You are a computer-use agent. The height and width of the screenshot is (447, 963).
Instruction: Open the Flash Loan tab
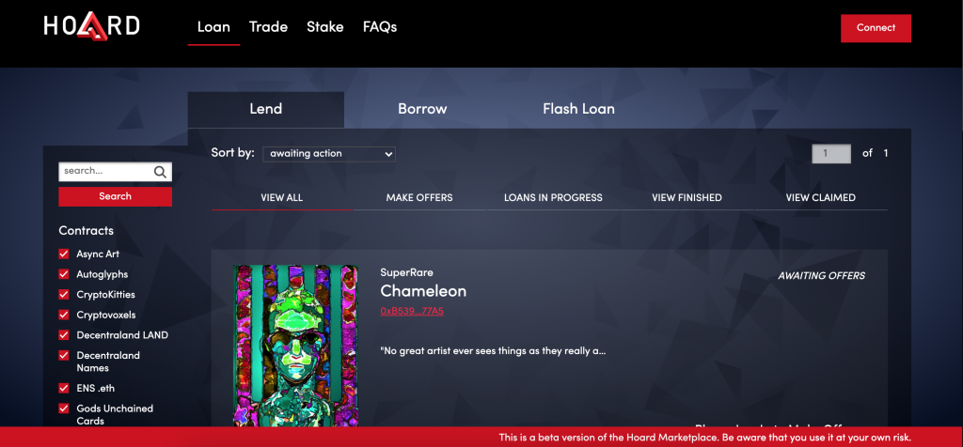point(578,109)
